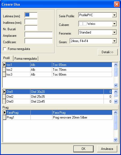Click up arrow of profile list scrollbar
Viewport: 121px width, 155px height.
coord(116,65)
